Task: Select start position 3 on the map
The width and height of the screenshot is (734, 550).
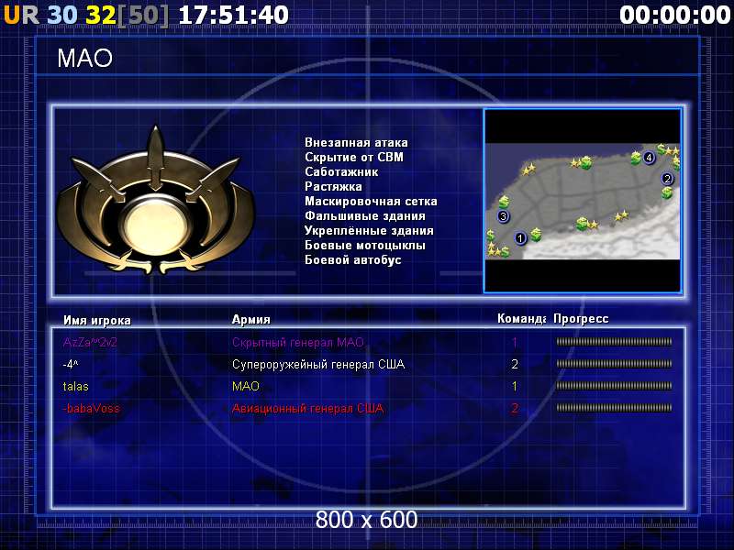Action: [x=503, y=216]
